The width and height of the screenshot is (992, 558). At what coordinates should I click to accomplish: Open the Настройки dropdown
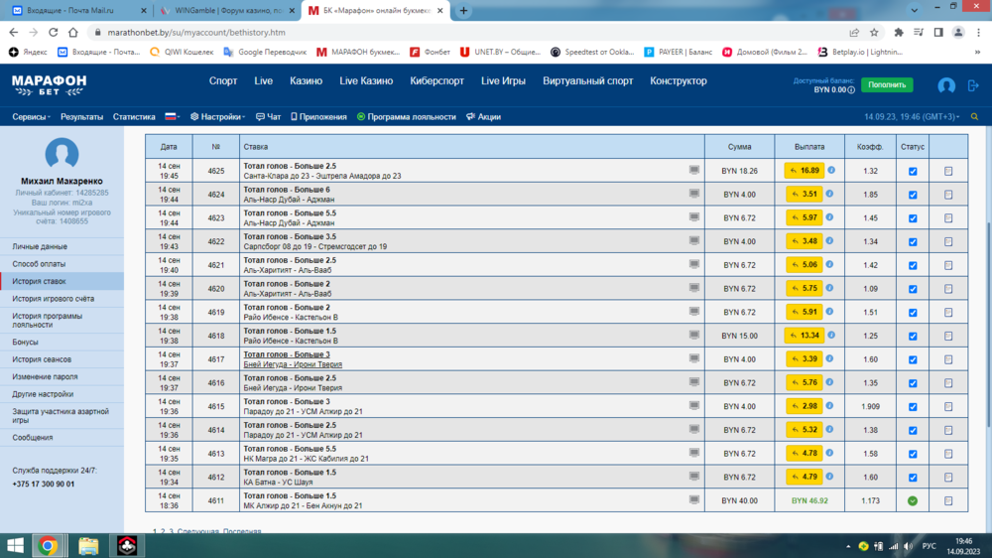point(218,117)
